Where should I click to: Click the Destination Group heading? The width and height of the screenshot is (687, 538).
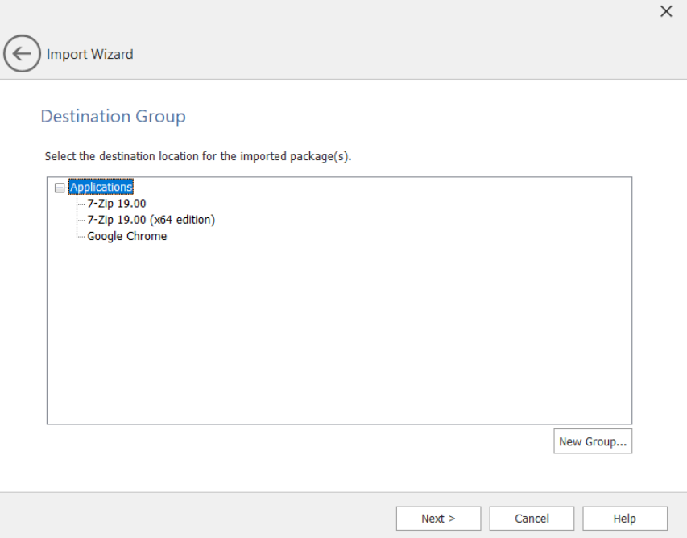point(113,117)
